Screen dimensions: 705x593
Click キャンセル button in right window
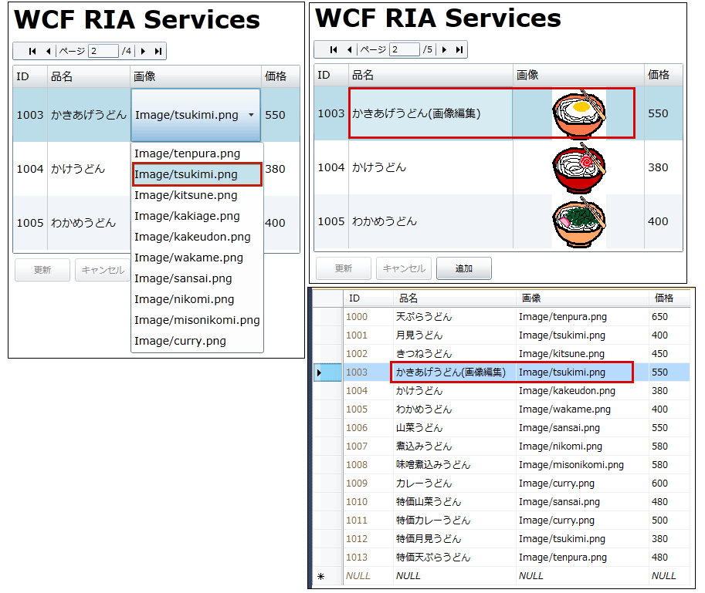(404, 268)
